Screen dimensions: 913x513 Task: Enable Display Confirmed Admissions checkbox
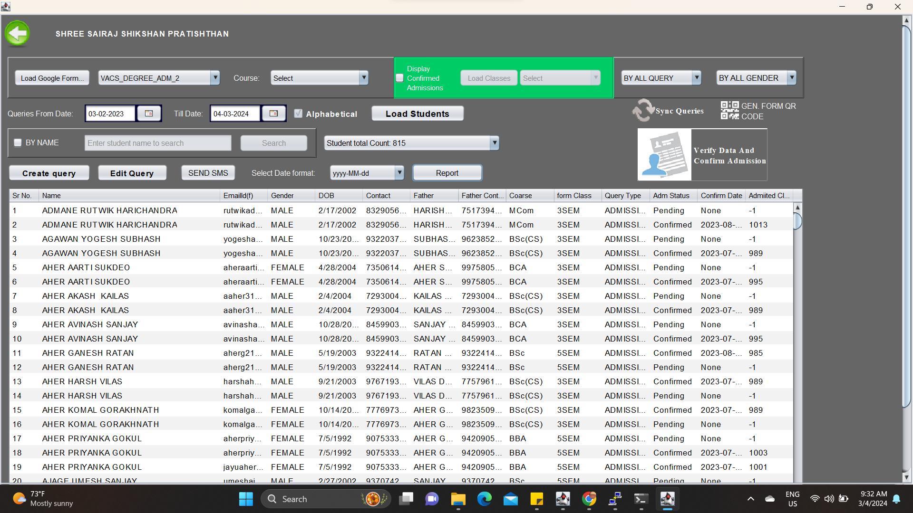tap(400, 78)
